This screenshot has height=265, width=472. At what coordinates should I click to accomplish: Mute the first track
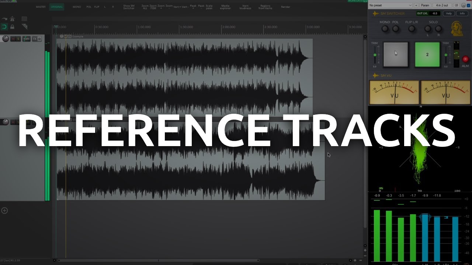pos(13,39)
